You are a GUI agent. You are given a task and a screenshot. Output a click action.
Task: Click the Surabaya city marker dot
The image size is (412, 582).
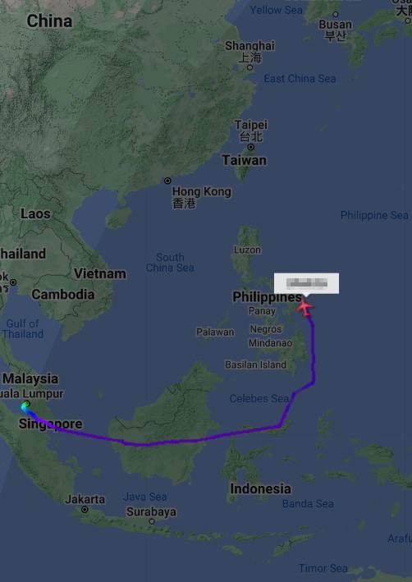[x=152, y=521]
